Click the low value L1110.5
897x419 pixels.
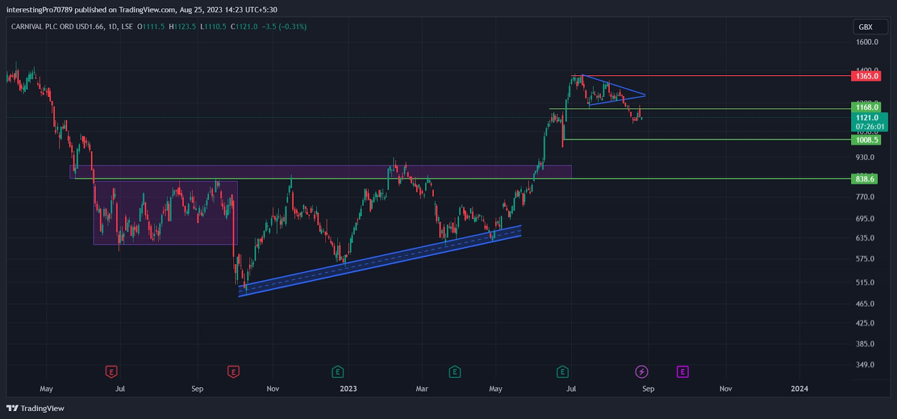pyautogui.click(x=214, y=26)
